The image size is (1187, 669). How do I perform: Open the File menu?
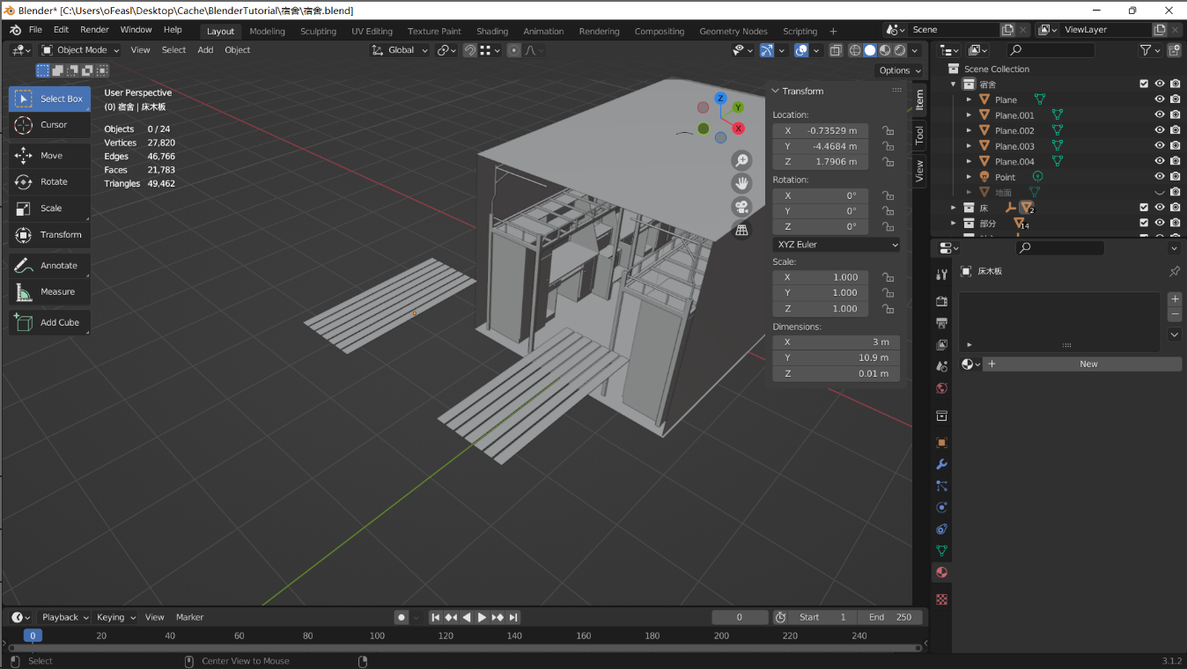35,30
